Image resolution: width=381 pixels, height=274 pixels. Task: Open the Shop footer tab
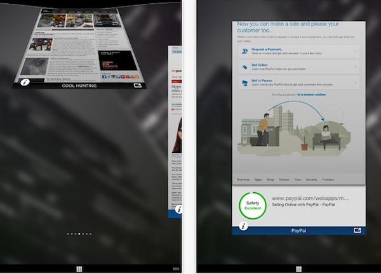click(x=271, y=179)
